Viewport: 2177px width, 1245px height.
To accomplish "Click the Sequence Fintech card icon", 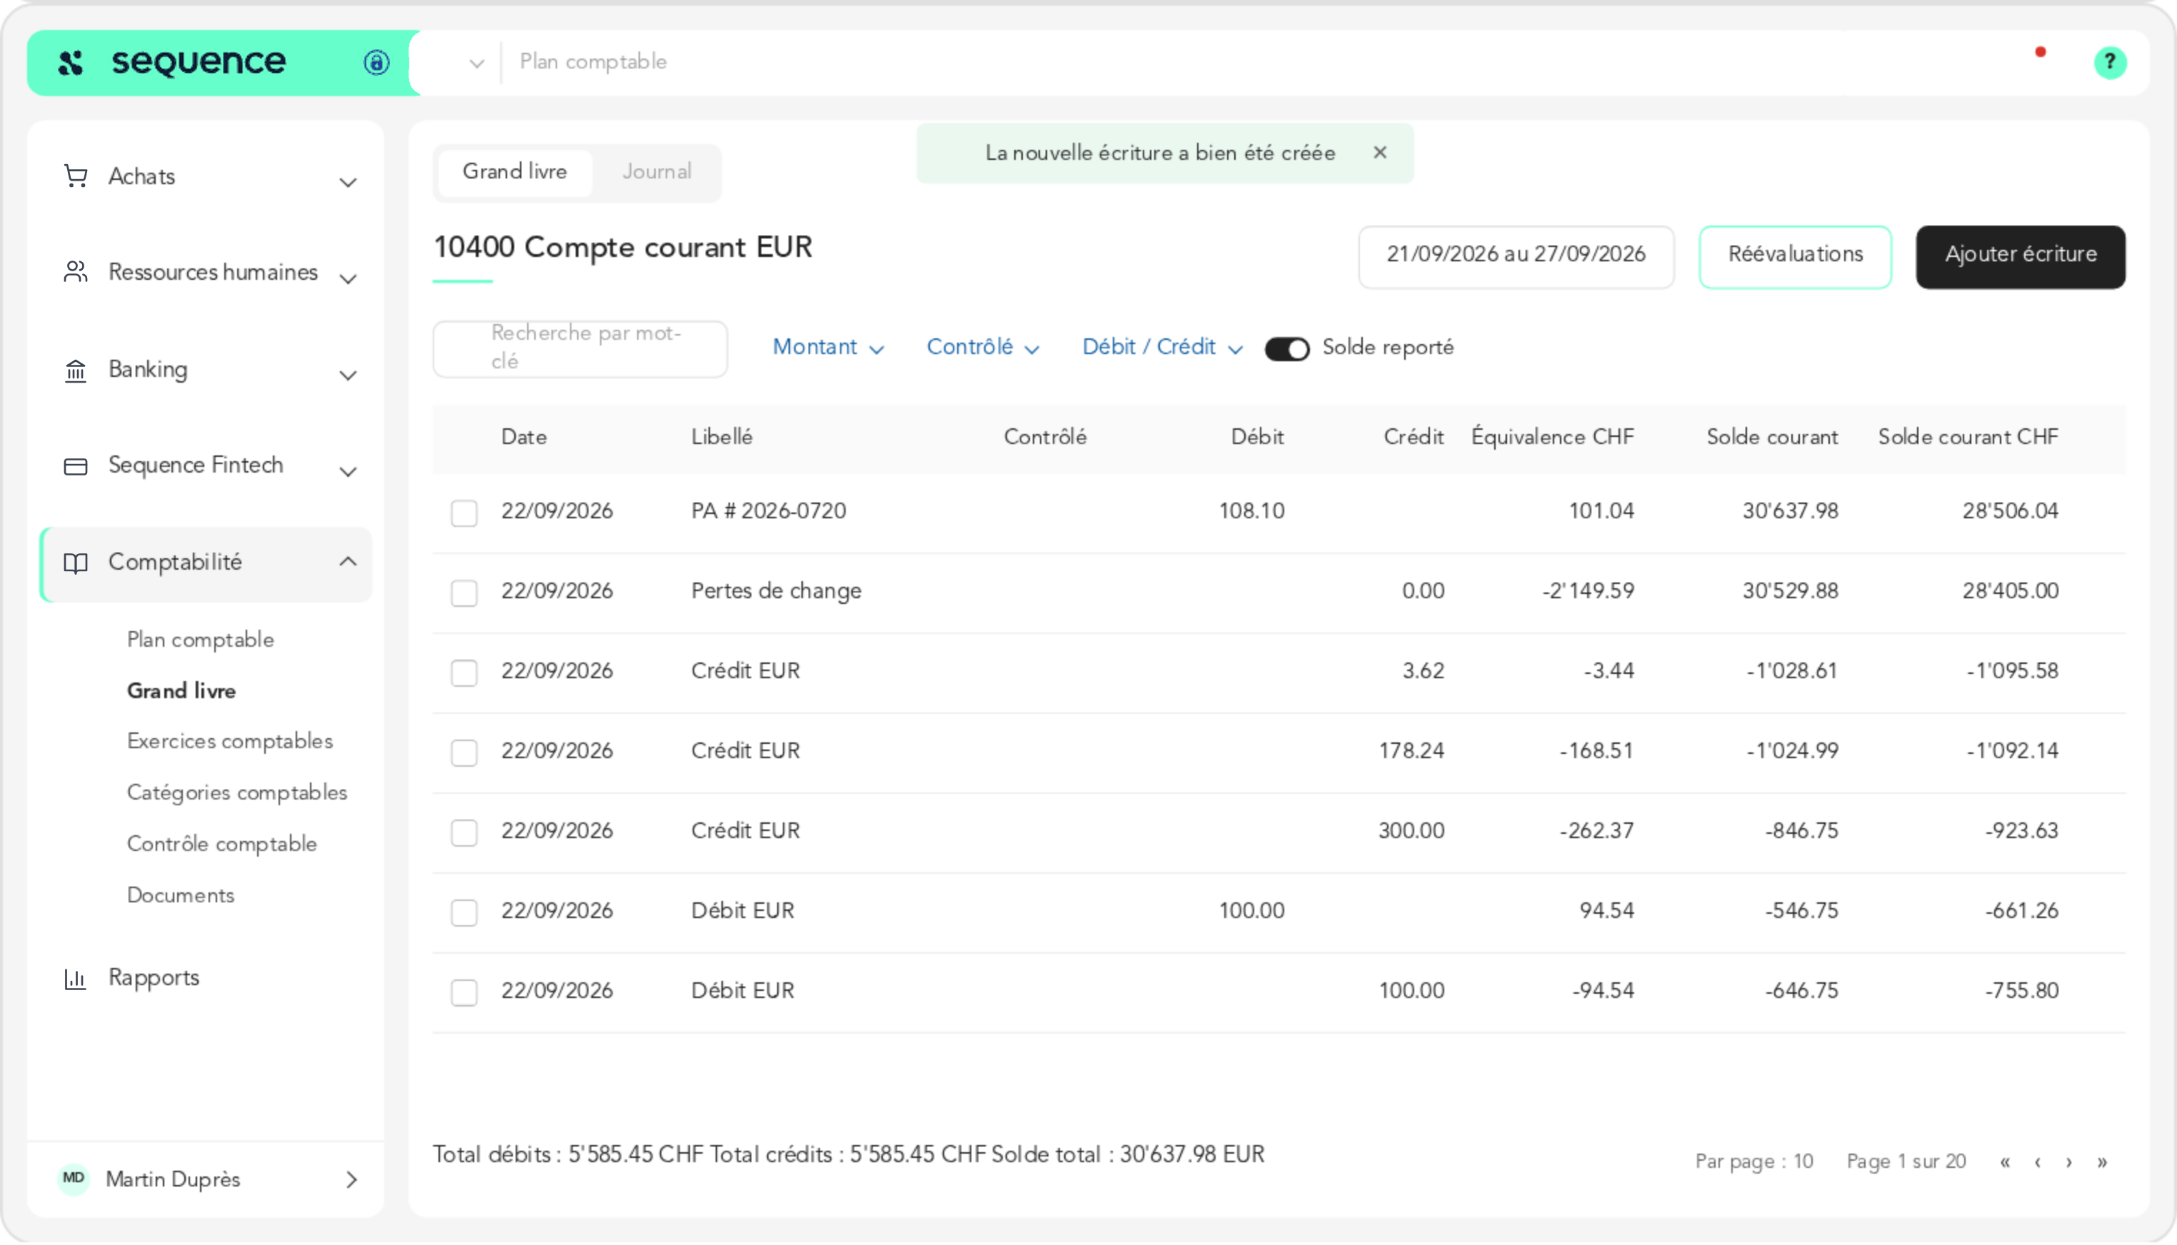I will [75, 466].
